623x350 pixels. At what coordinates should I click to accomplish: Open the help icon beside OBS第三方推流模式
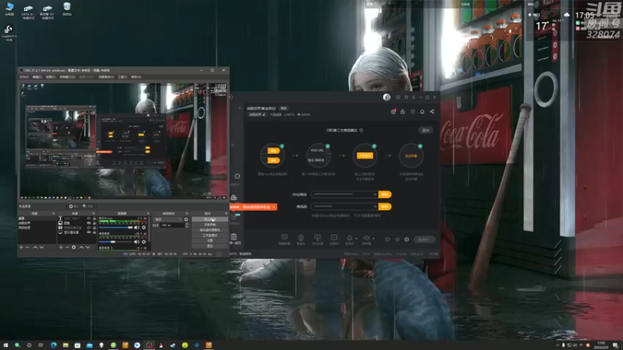click(361, 130)
